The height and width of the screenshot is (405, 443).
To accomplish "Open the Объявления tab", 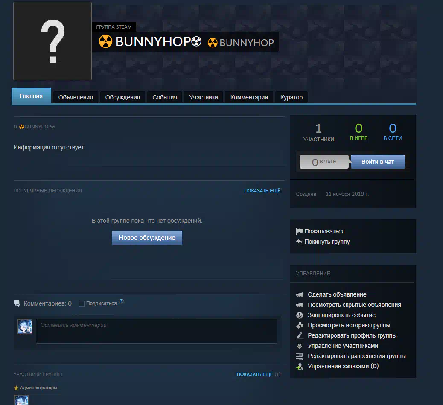I will pyautogui.click(x=76, y=97).
